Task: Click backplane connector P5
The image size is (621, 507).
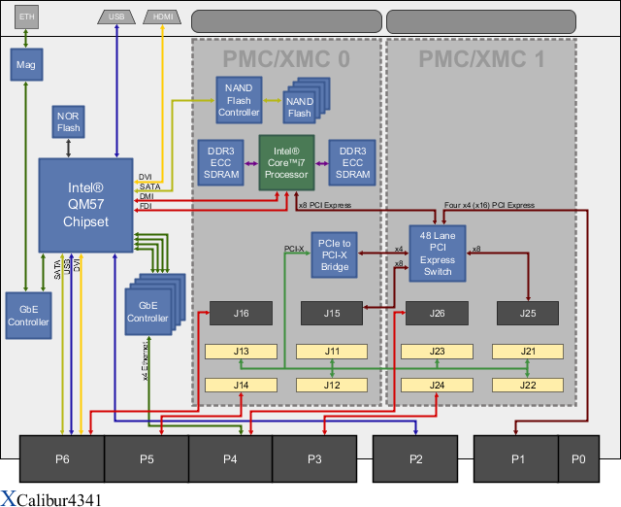Action: point(147,459)
